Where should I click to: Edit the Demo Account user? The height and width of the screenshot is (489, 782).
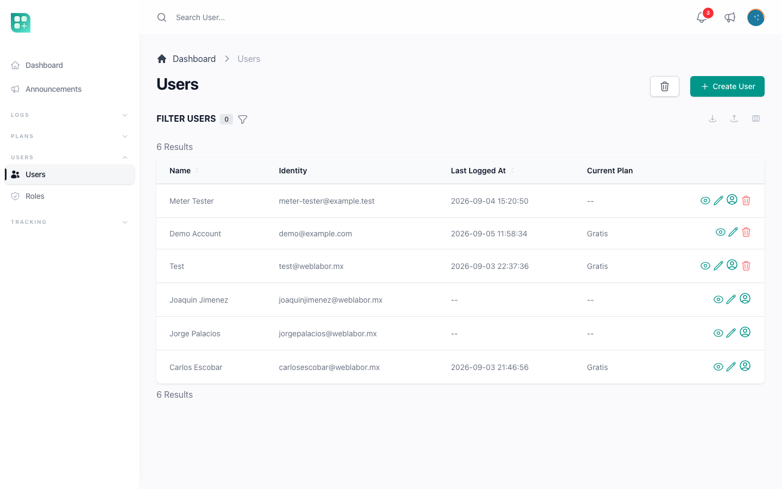pos(733,232)
